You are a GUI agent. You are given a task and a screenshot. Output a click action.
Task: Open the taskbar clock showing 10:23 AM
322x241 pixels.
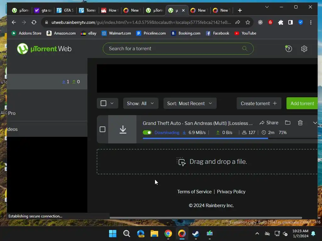(x=300, y=233)
